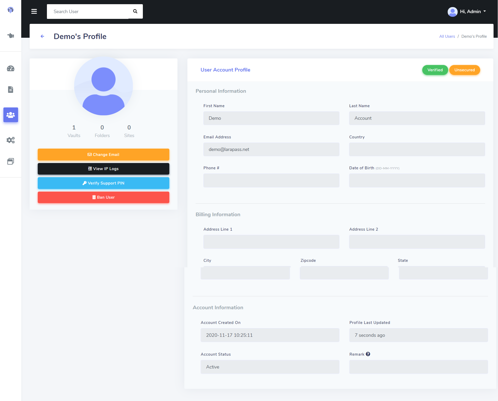Click the Remark field
The height and width of the screenshot is (401, 498).
pos(419,367)
